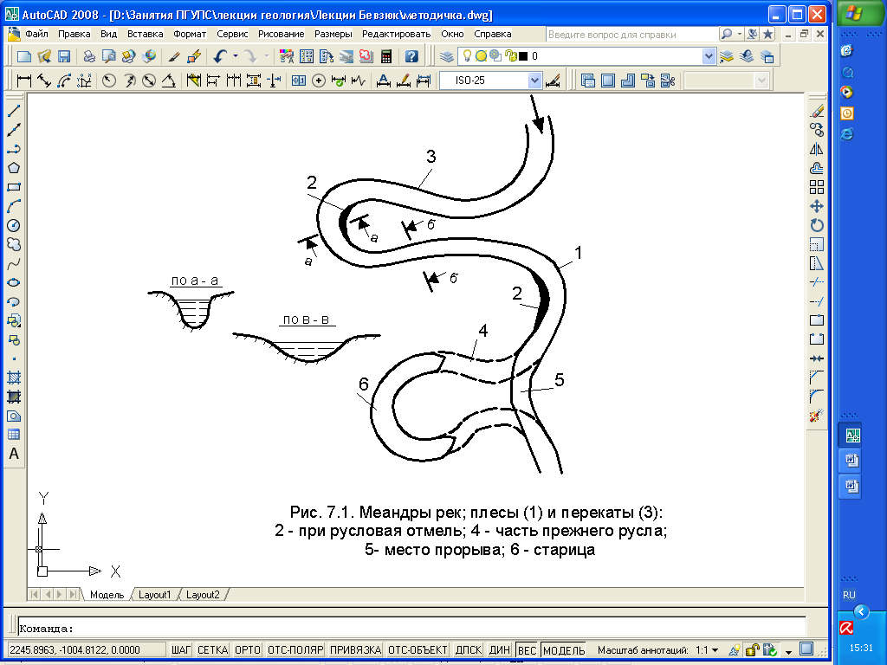Click the Команда command line

pyautogui.click(x=411, y=628)
